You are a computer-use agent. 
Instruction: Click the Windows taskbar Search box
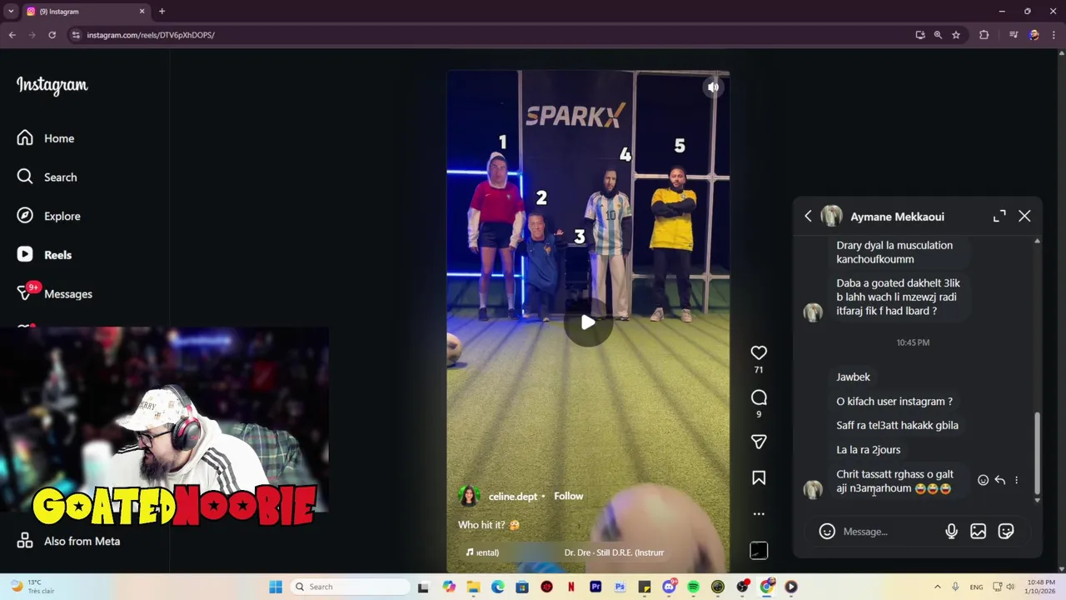pos(349,587)
